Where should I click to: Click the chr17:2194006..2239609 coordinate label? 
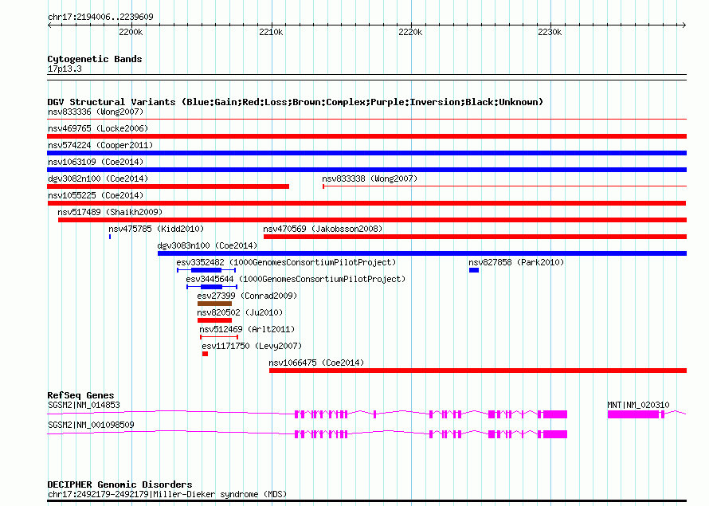point(100,17)
